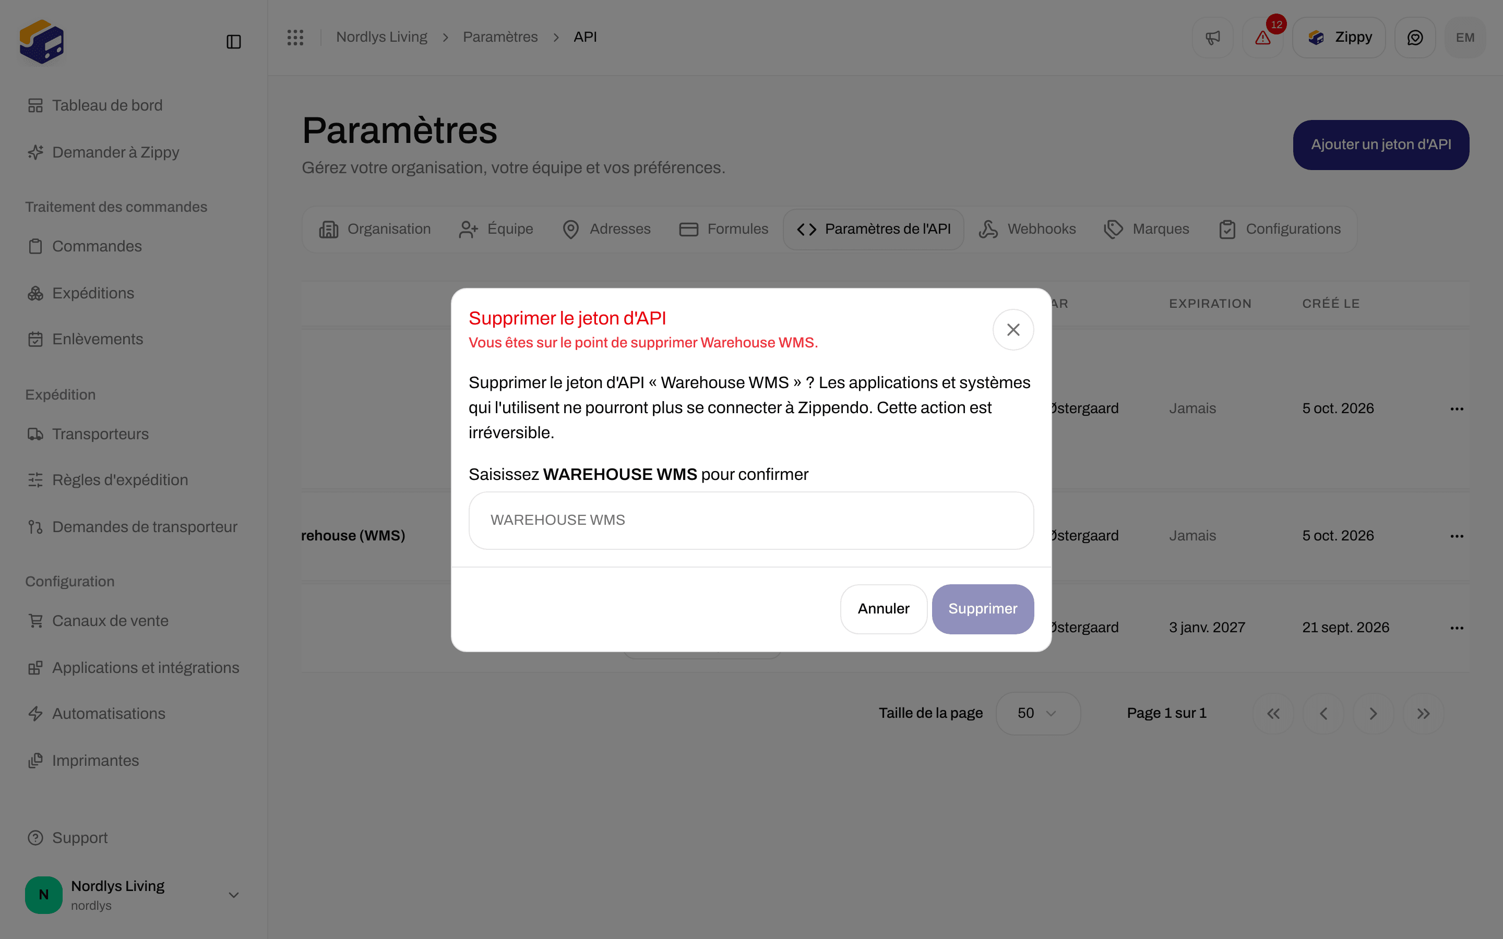Close the delete API token dialog
Image resolution: width=1503 pixels, height=939 pixels.
pos(1013,330)
